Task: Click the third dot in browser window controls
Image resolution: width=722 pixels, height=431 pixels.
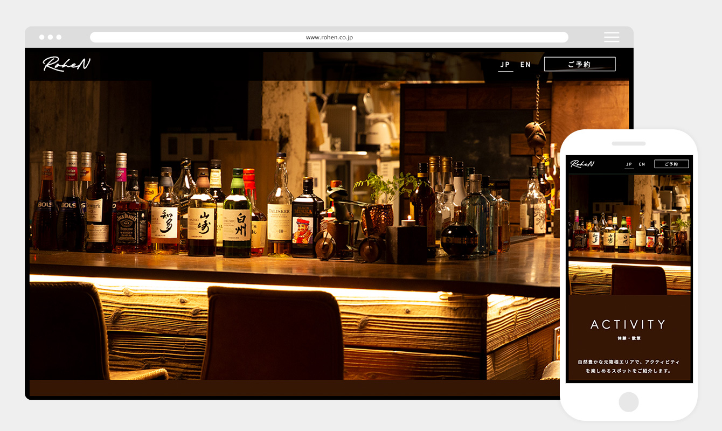Action: tap(59, 37)
